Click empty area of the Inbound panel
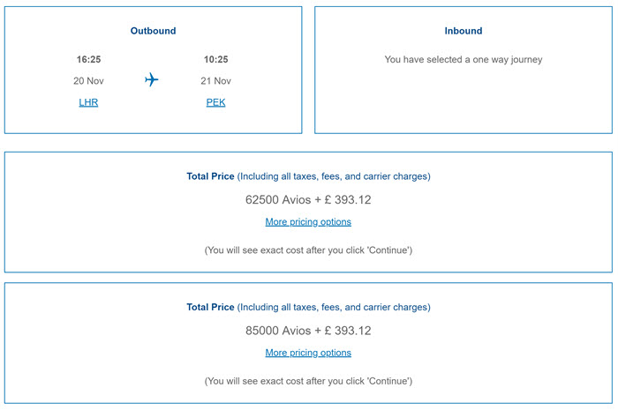 point(463,102)
